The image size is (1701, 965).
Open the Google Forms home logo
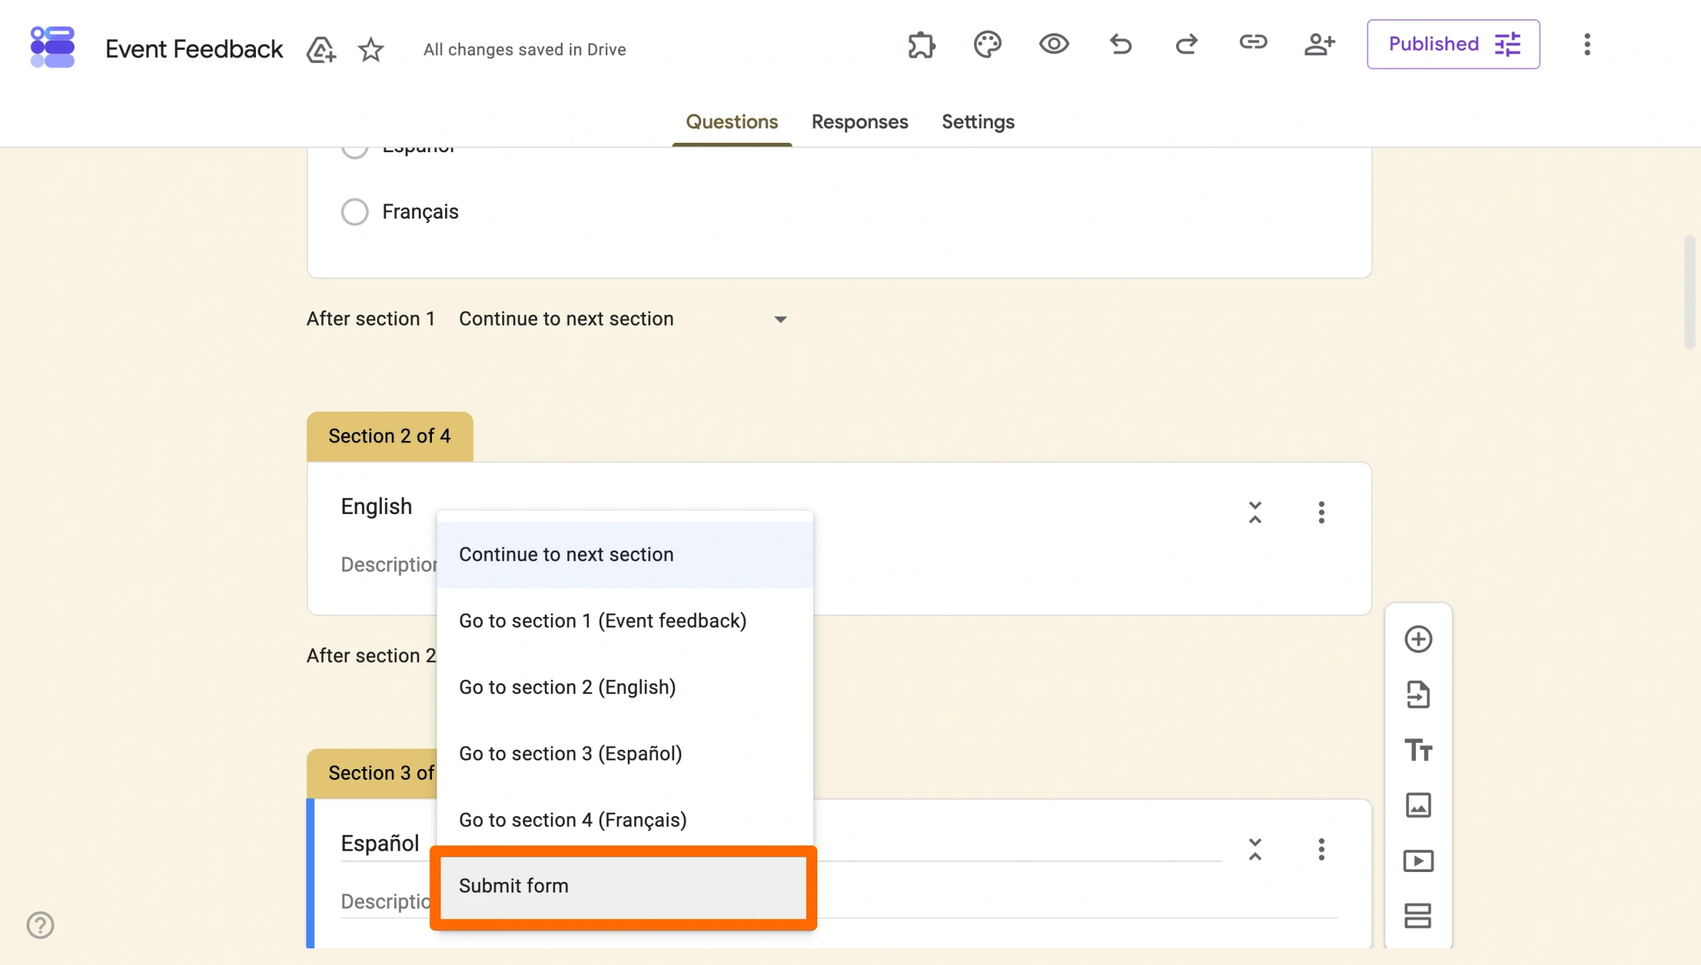pos(52,46)
